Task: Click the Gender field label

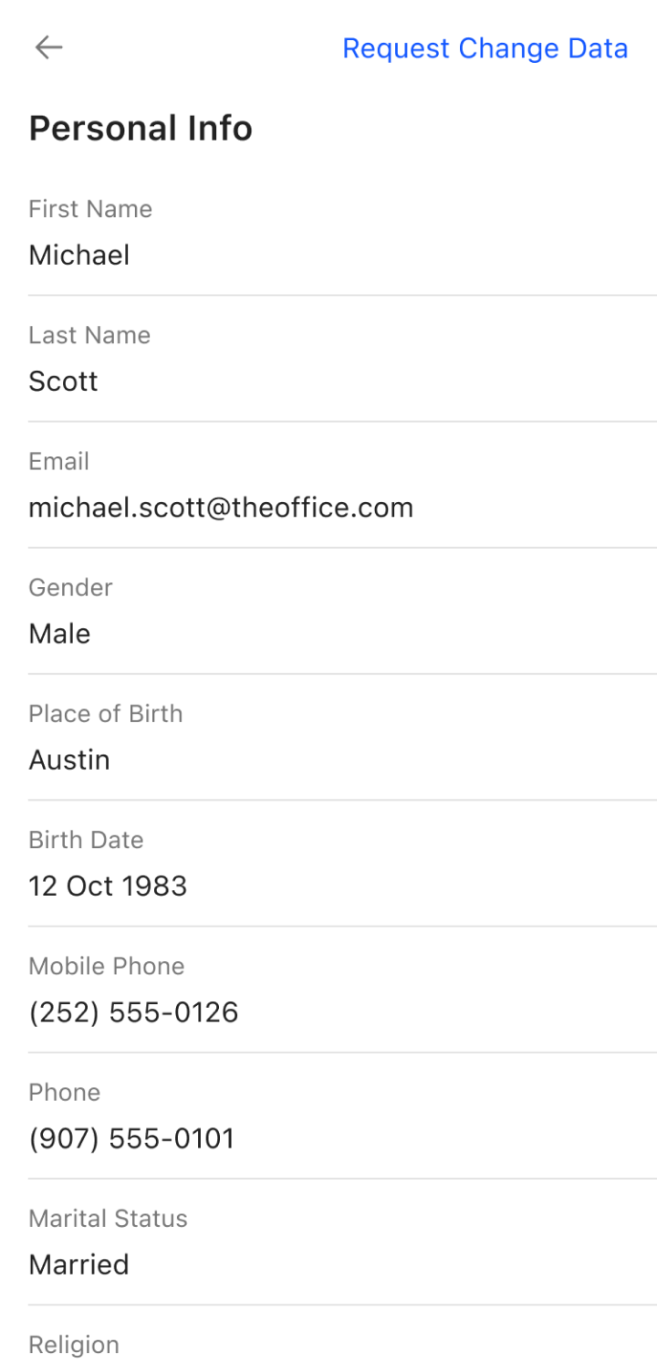Action: click(x=70, y=587)
